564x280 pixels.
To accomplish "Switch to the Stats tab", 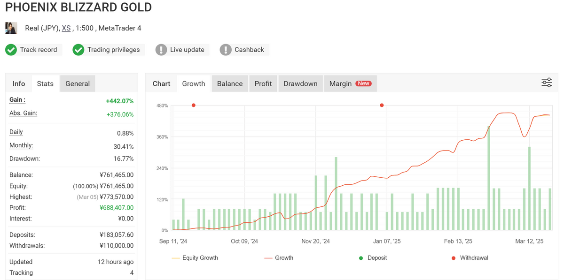I will click(45, 83).
